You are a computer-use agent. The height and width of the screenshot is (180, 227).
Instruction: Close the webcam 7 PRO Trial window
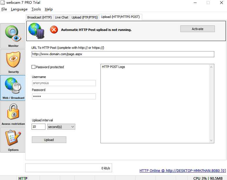click(x=221, y=3)
